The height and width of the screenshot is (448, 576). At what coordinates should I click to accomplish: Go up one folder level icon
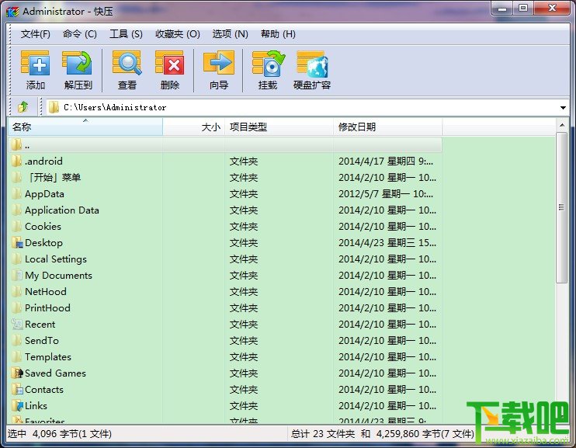23,107
